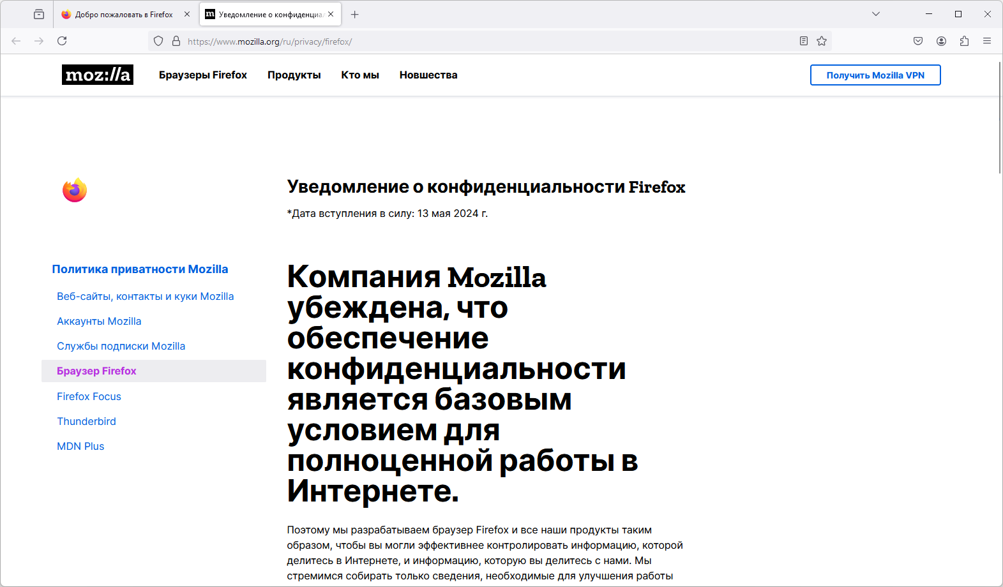Switch to 'Добро пожаловать в Firefox' tab
The width and height of the screenshot is (1003, 587).
[126, 14]
